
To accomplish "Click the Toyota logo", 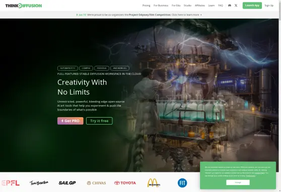I will (x=125, y=183).
